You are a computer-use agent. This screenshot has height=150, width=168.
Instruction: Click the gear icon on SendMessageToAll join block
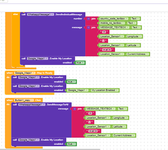75,109
